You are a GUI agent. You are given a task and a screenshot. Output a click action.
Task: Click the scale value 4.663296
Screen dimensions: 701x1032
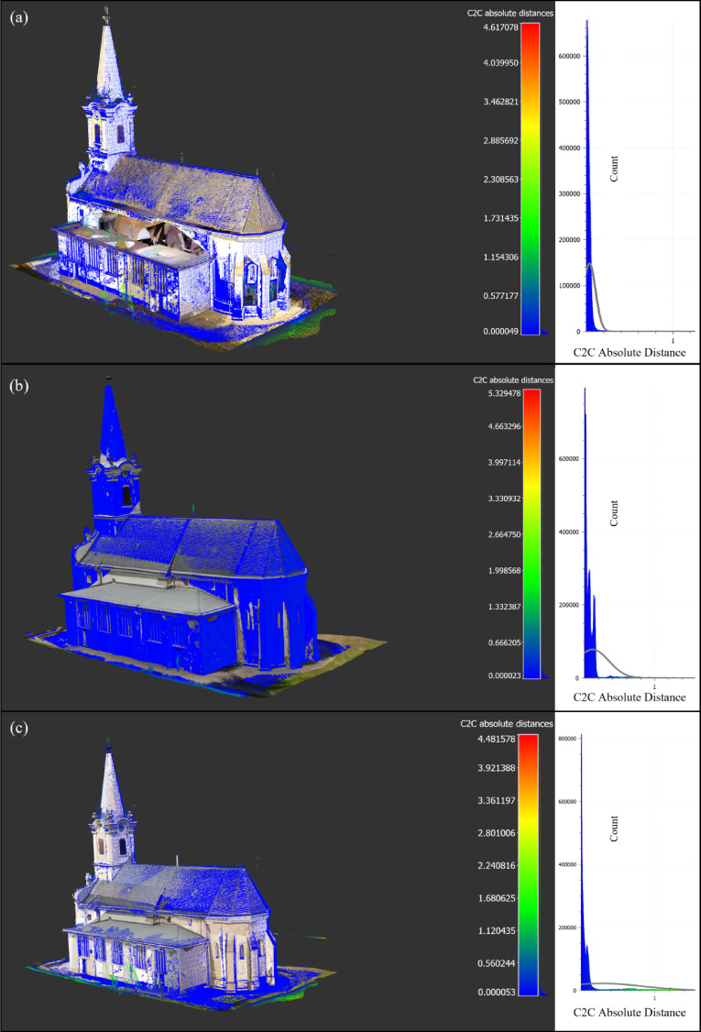point(504,426)
